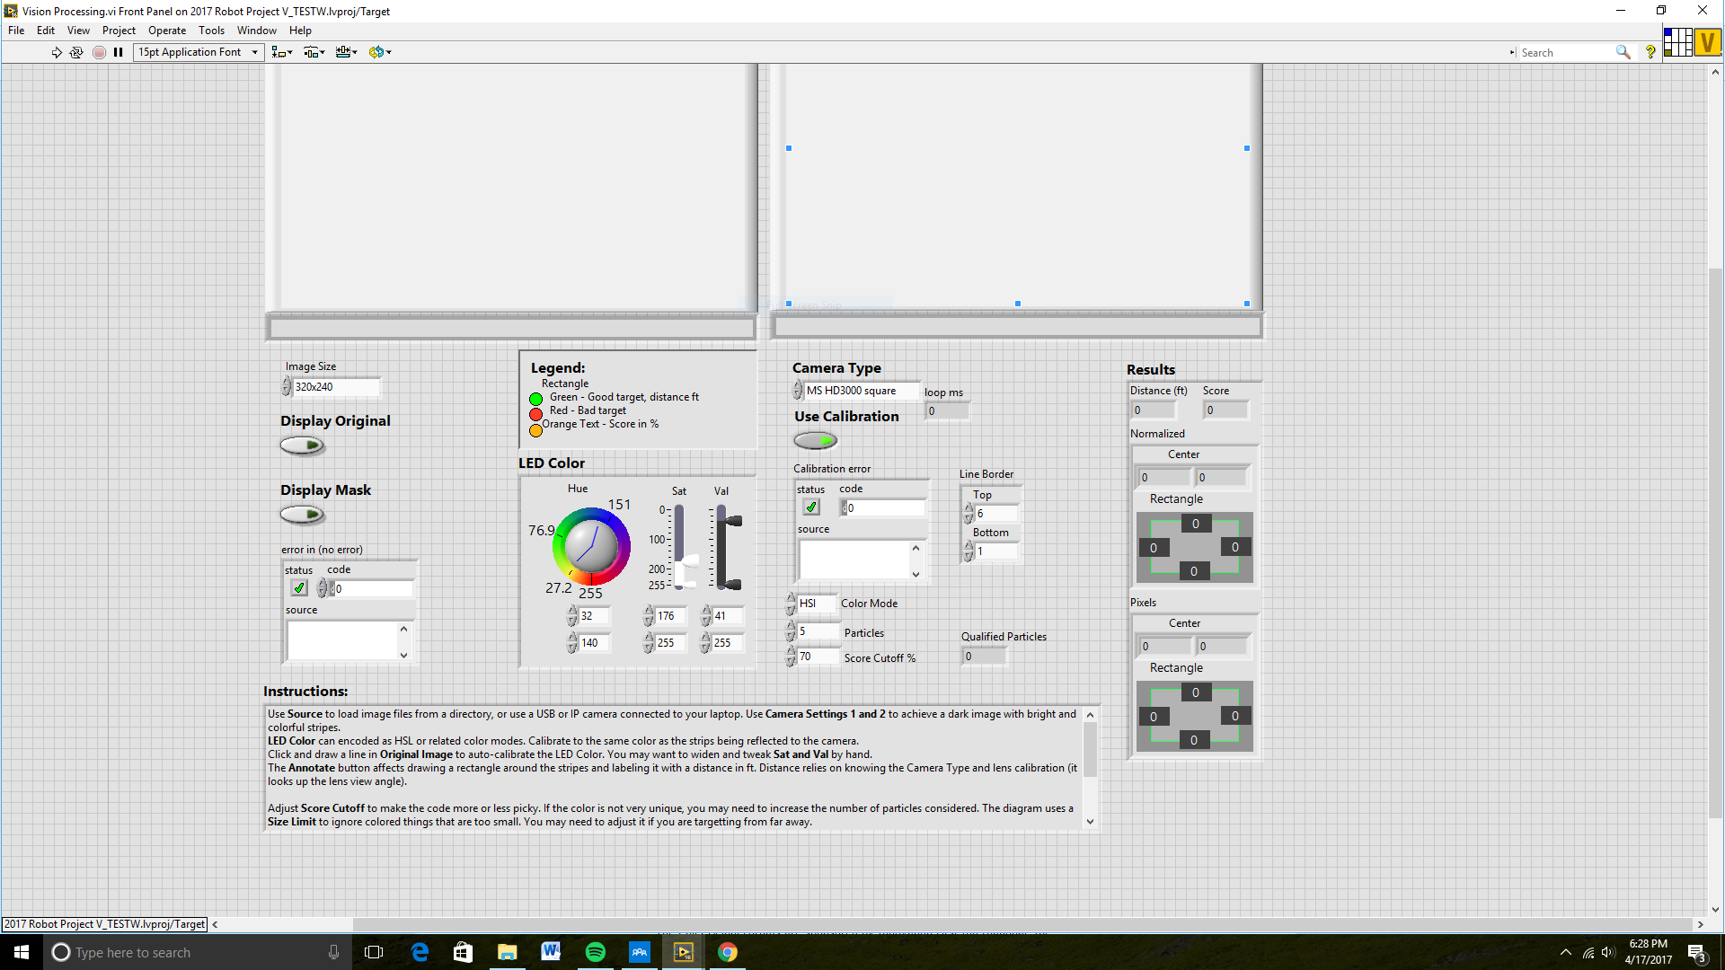Toggle Display Mask switch
This screenshot has height=970, width=1725.
pyautogui.click(x=302, y=515)
